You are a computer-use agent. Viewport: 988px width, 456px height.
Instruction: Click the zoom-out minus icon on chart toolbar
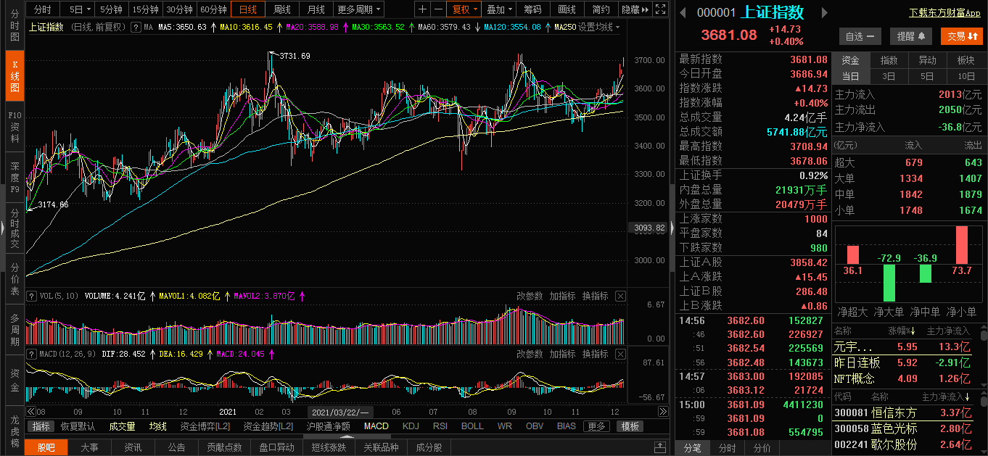click(x=438, y=9)
